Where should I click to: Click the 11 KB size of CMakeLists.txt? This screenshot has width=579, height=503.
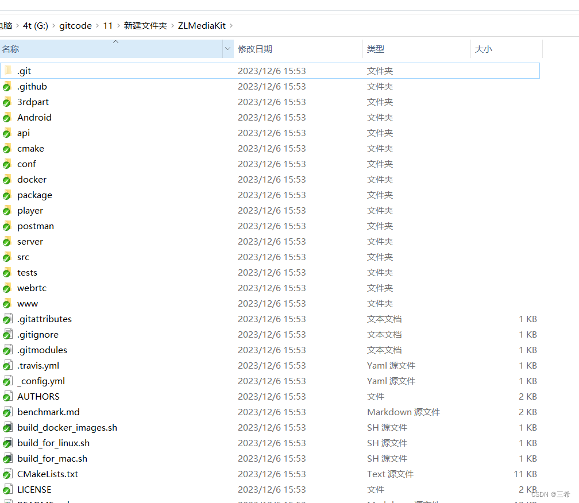(525, 474)
